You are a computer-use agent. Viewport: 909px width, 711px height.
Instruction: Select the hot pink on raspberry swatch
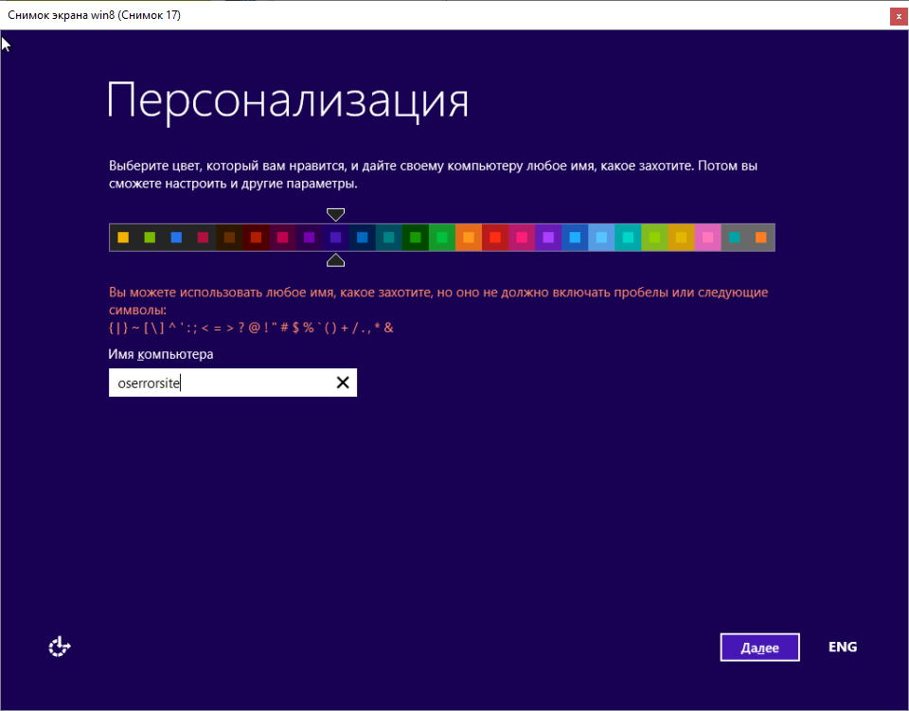pyautogui.click(x=522, y=238)
